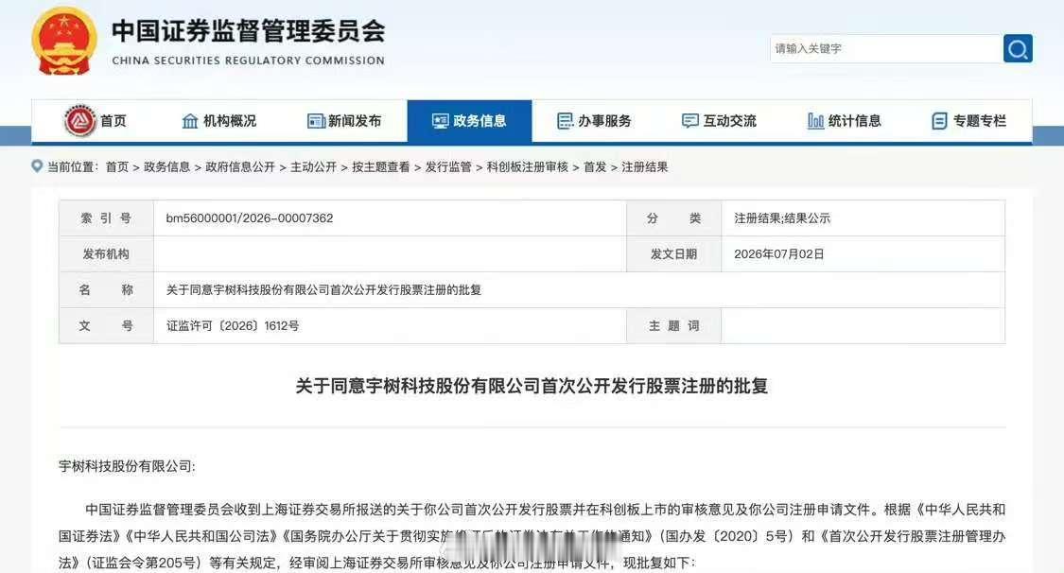Click the large centered article headline
Screen dimensions: 1064x573
(532, 387)
